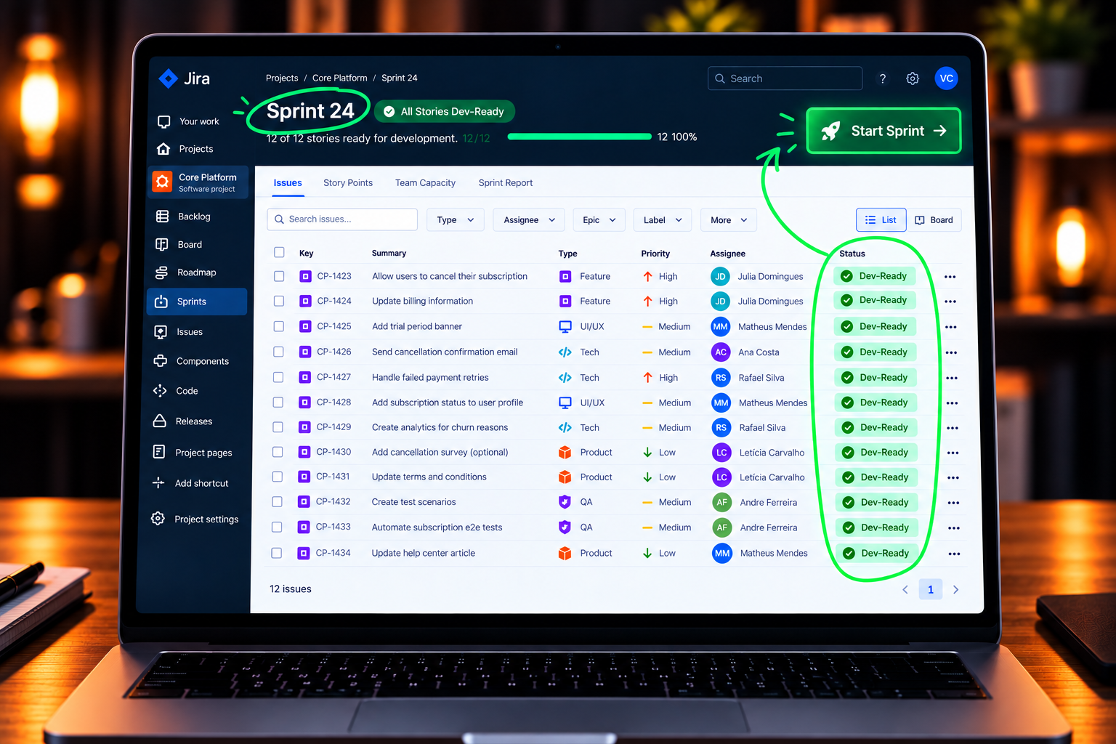Open more options for CP-1423
This screenshot has height=744, width=1116.
[x=950, y=277]
